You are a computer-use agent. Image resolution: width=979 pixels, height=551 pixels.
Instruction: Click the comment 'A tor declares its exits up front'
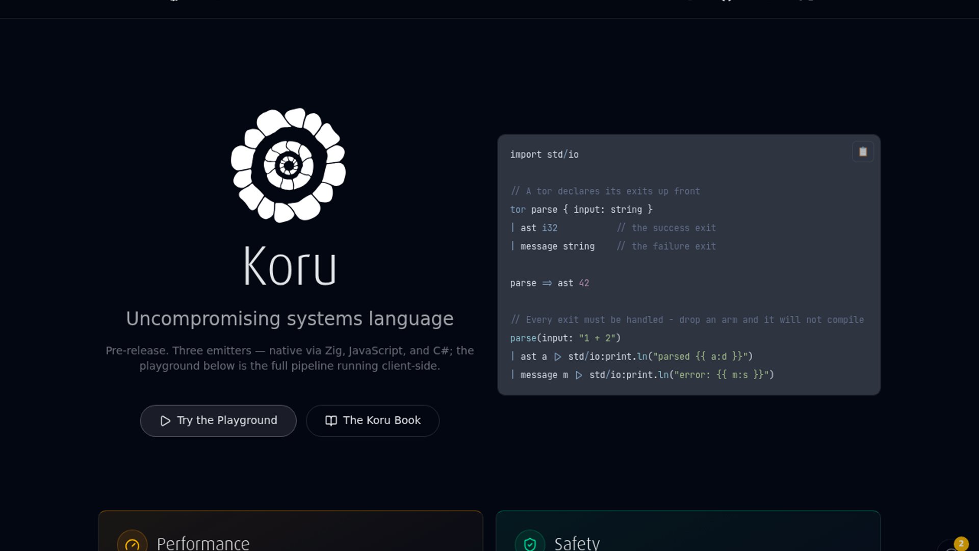pos(606,191)
